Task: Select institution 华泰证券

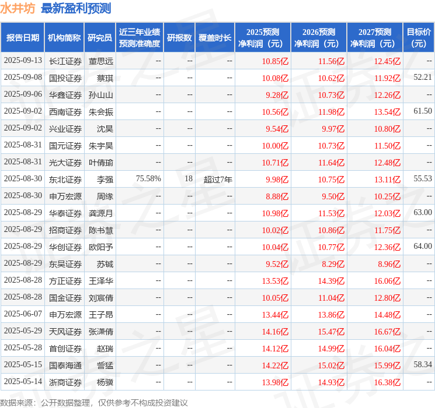Action: coord(65,213)
